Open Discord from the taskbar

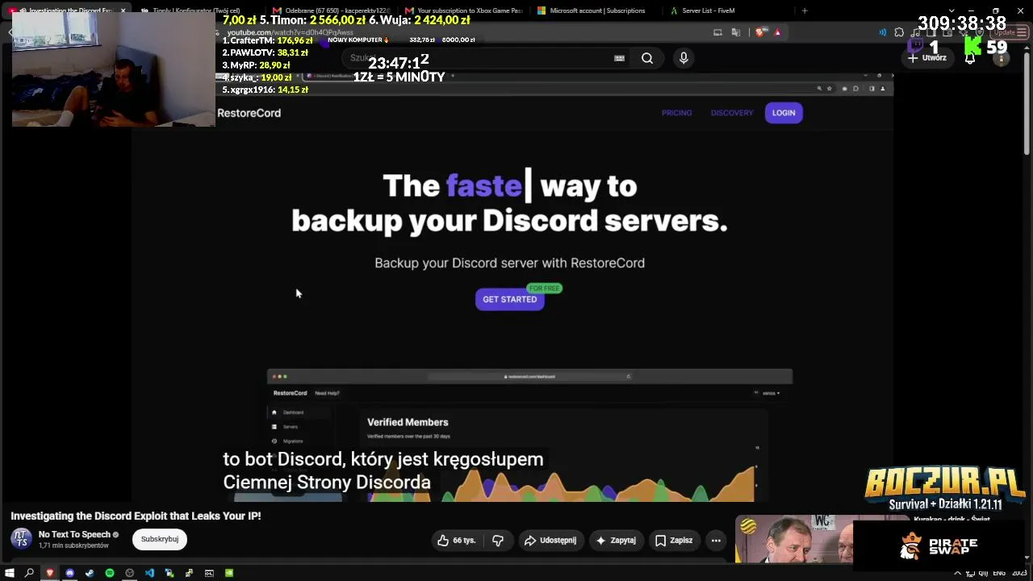coord(70,573)
